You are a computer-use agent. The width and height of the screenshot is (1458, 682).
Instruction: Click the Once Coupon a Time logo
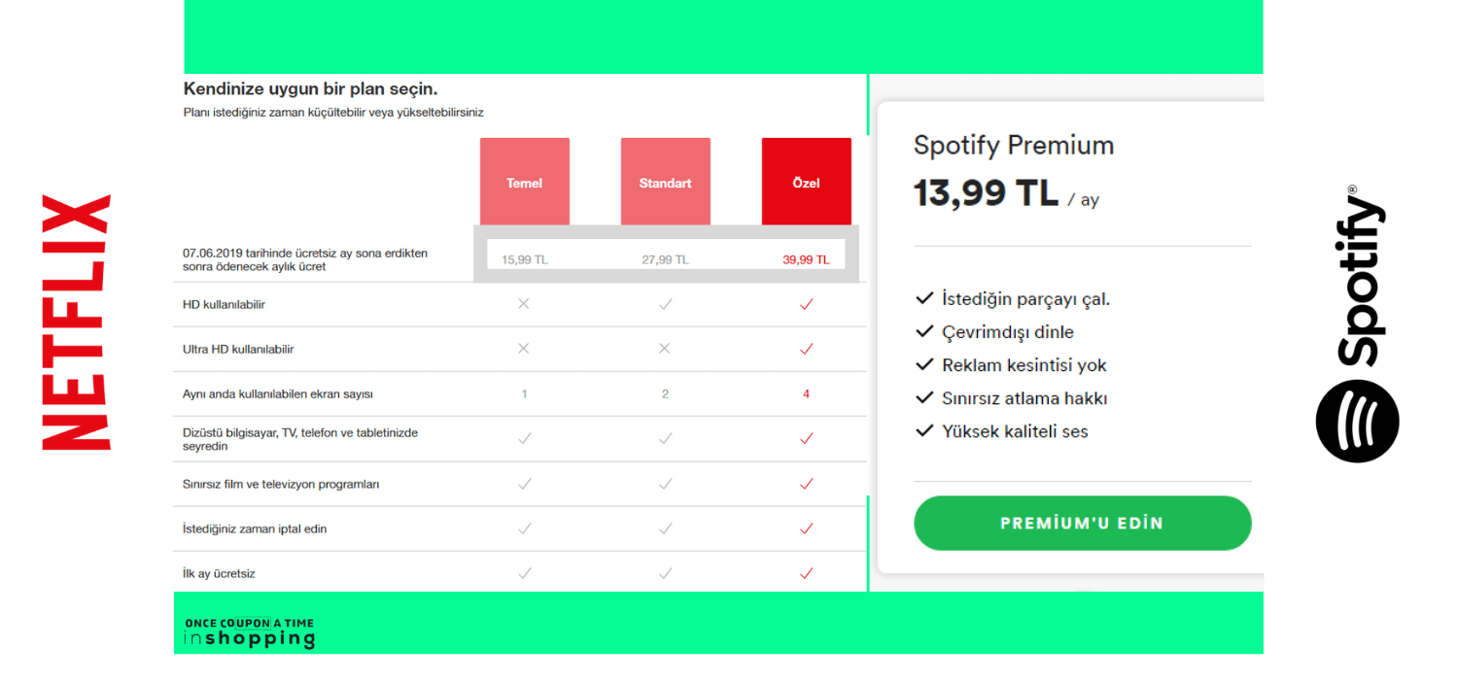coord(250,632)
